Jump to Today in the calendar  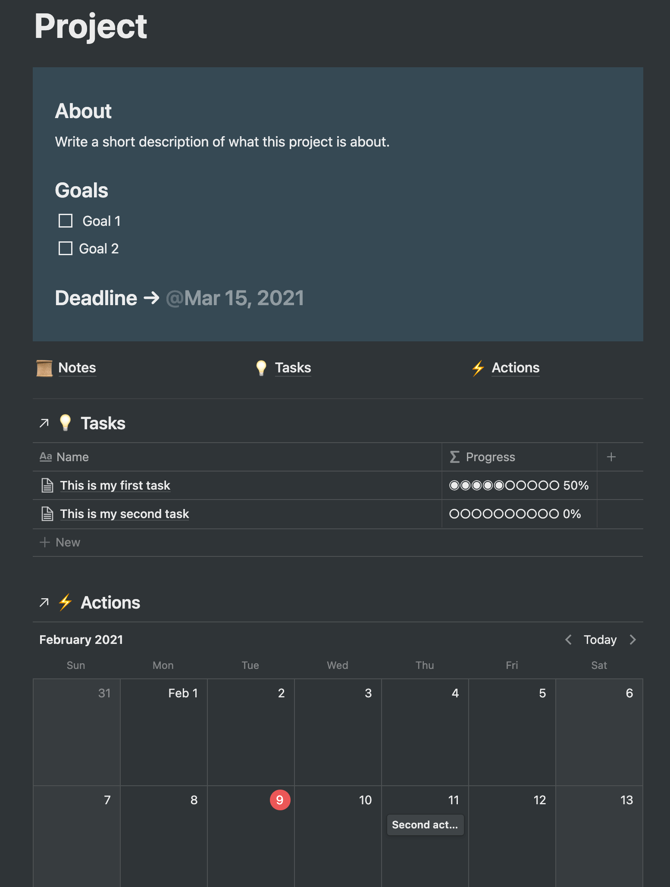600,640
